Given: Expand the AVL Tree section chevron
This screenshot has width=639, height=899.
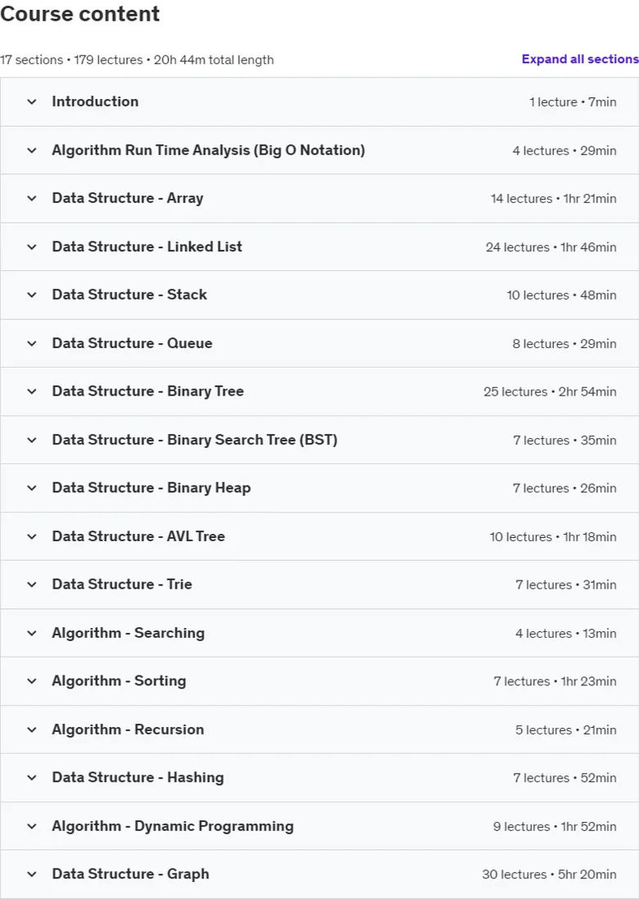Looking at the screenshot, I should click(x=32, y=536).
